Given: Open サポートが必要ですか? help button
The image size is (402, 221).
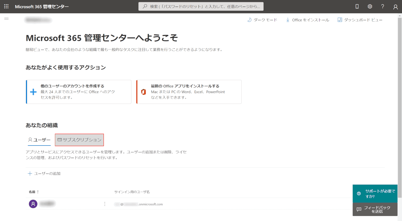Looking at the screenshot, I should [375, 193].
